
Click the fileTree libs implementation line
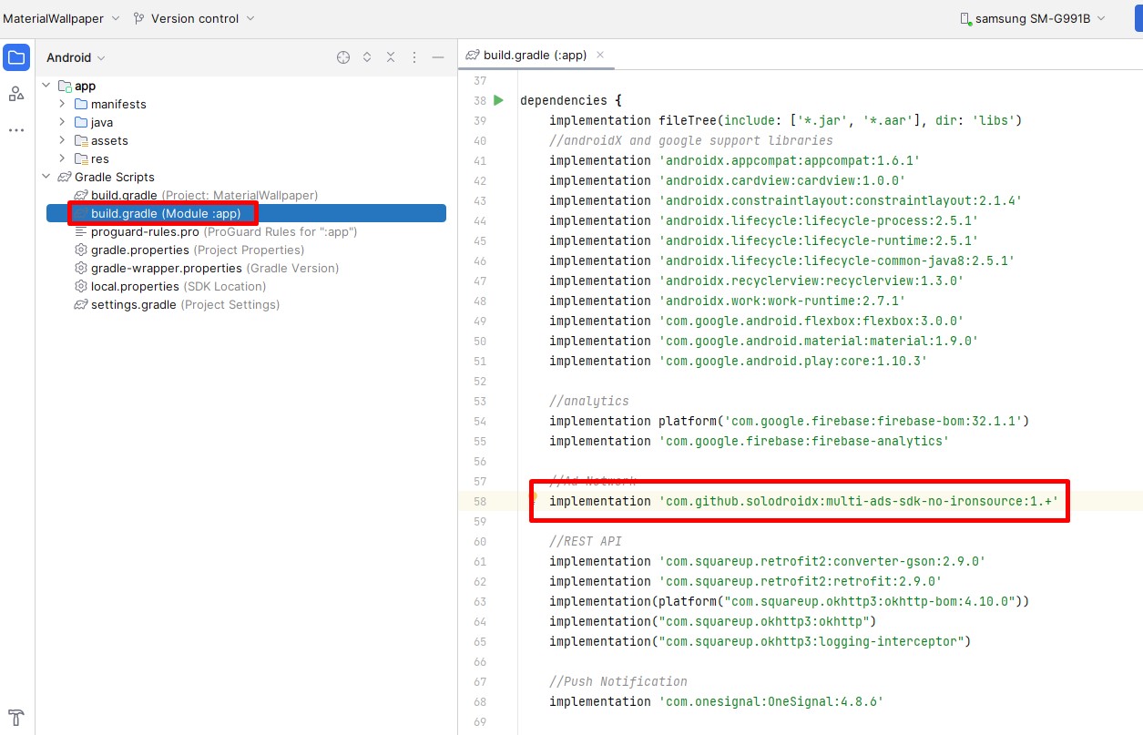point(785,120)
